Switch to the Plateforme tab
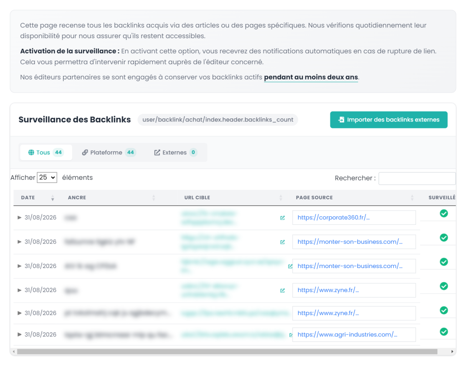The width and height of the screenshot is (466, 375). (109, 152)
